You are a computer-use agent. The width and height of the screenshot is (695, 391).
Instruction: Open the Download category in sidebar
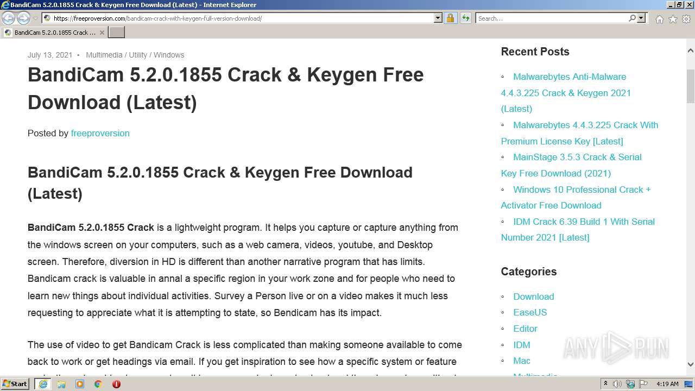(533, 297)
